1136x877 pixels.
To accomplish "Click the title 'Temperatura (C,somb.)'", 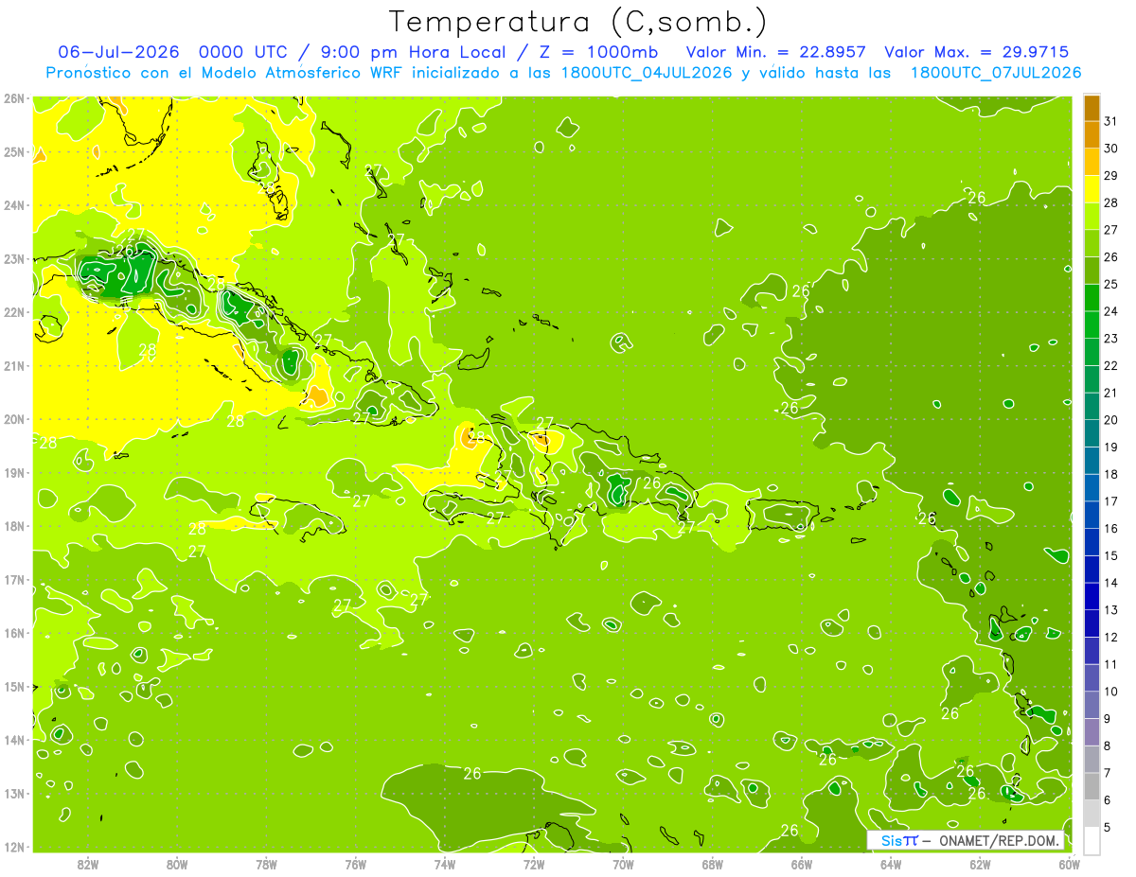I will [578, 21].
